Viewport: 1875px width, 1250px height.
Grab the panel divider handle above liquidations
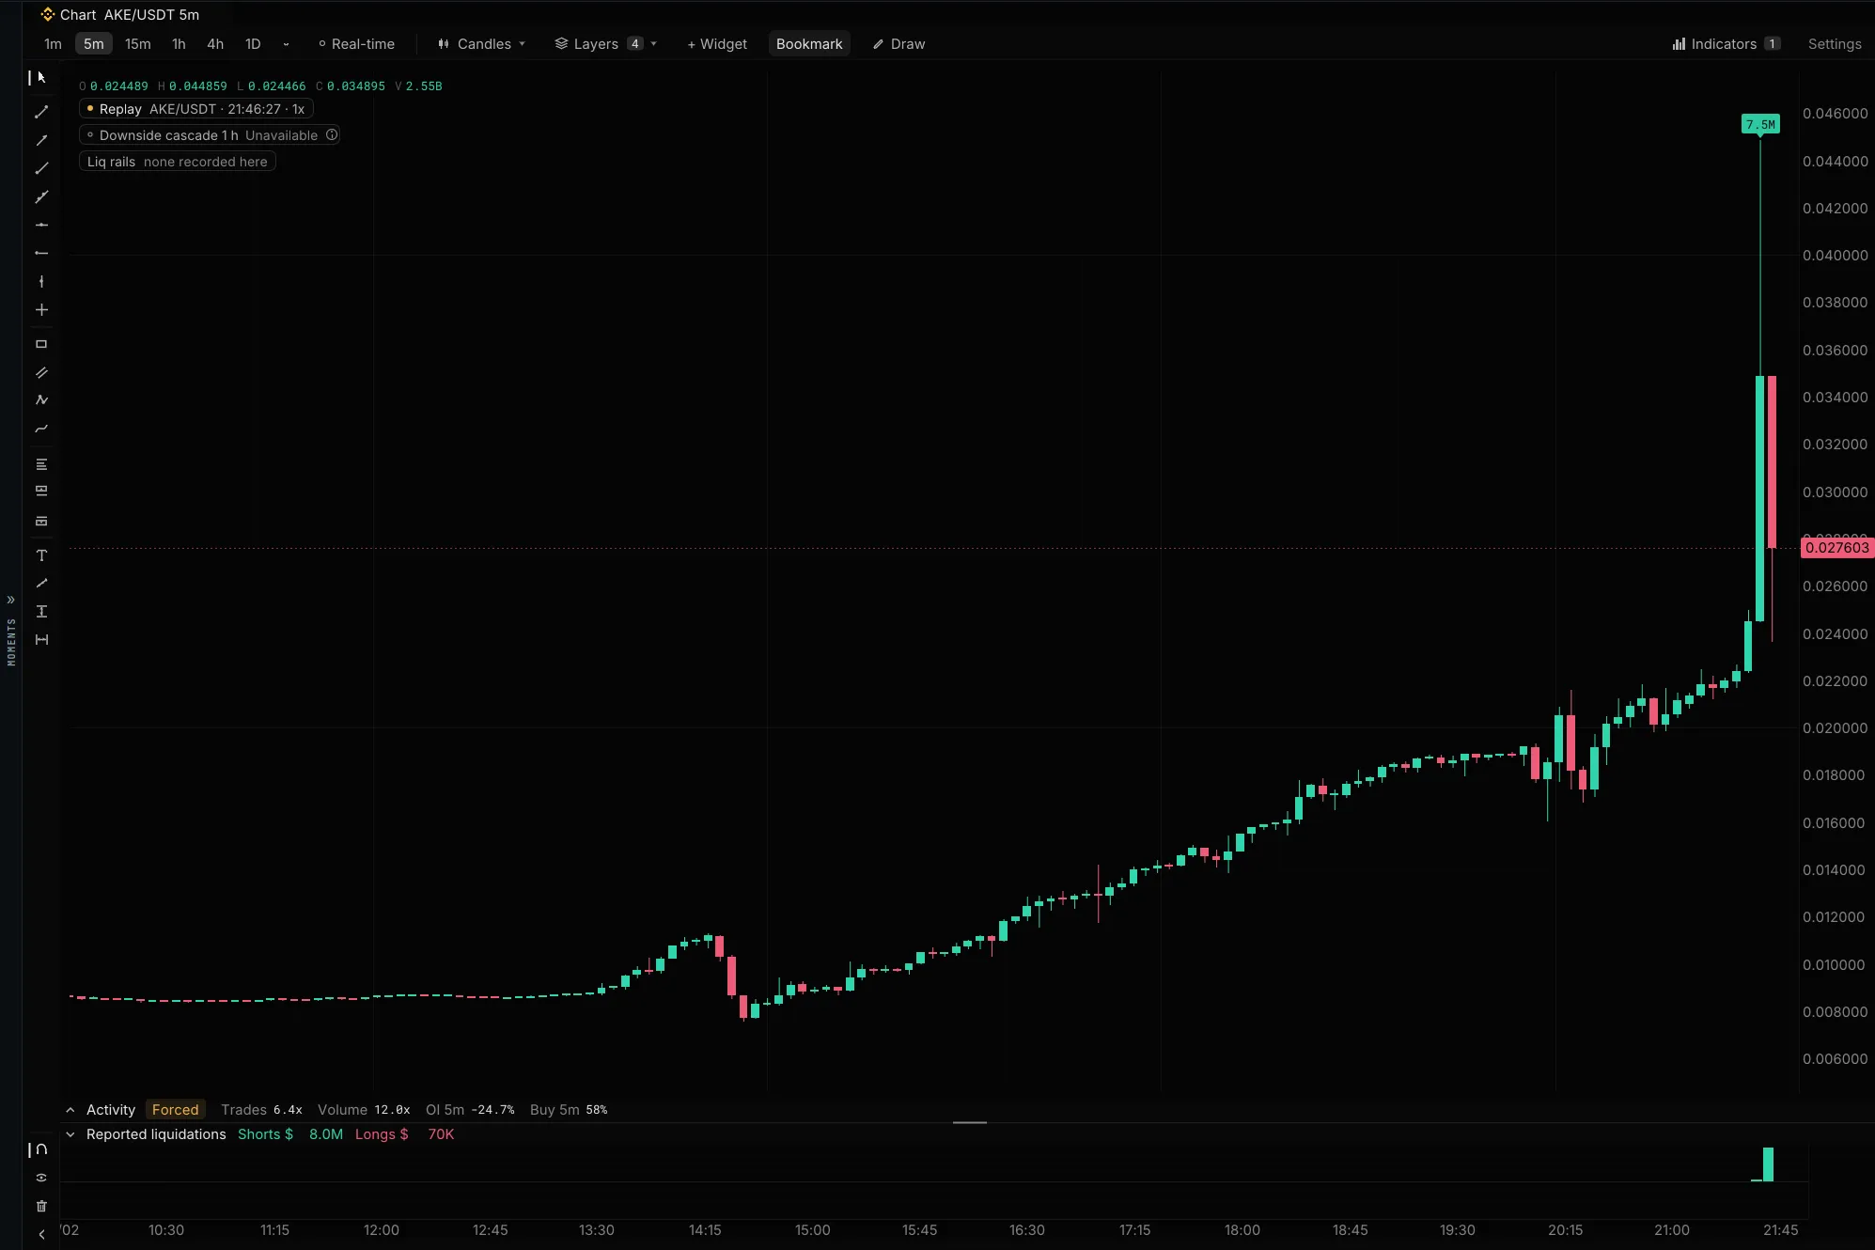(969, 1122)
